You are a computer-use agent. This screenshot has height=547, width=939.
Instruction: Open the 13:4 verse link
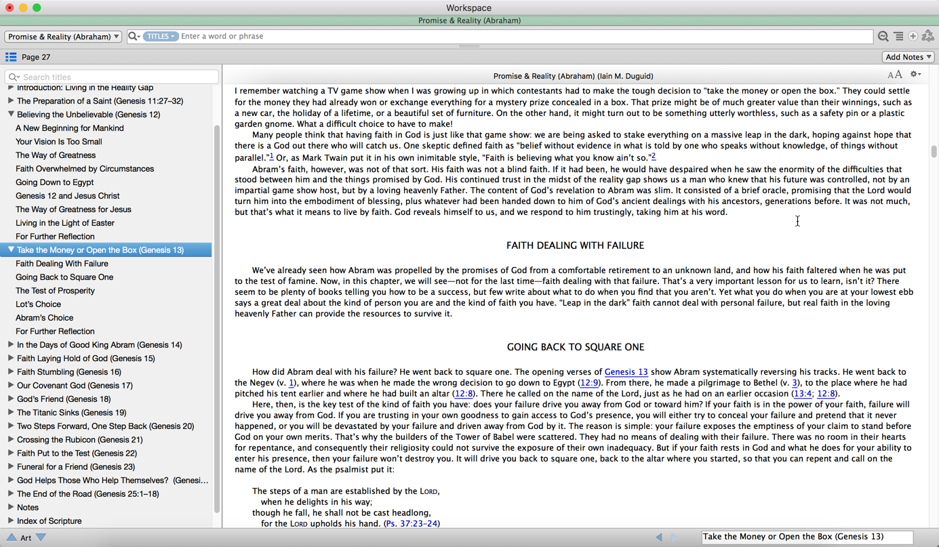coord(803,393)
